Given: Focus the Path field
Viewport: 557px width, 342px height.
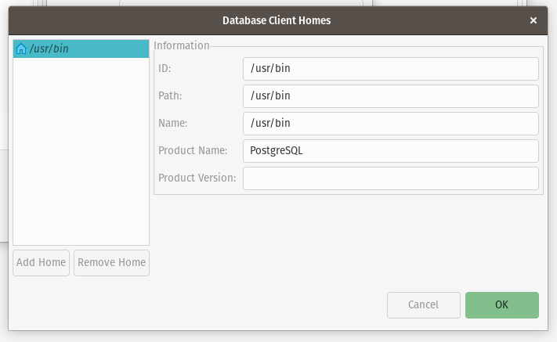Looking at the screenshot, I should 391,96.
